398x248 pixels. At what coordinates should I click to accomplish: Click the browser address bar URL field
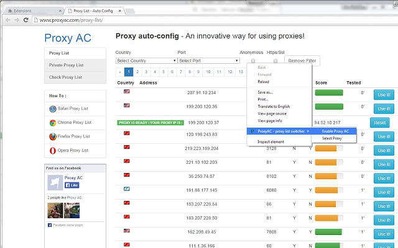click(x=216, y=20)
